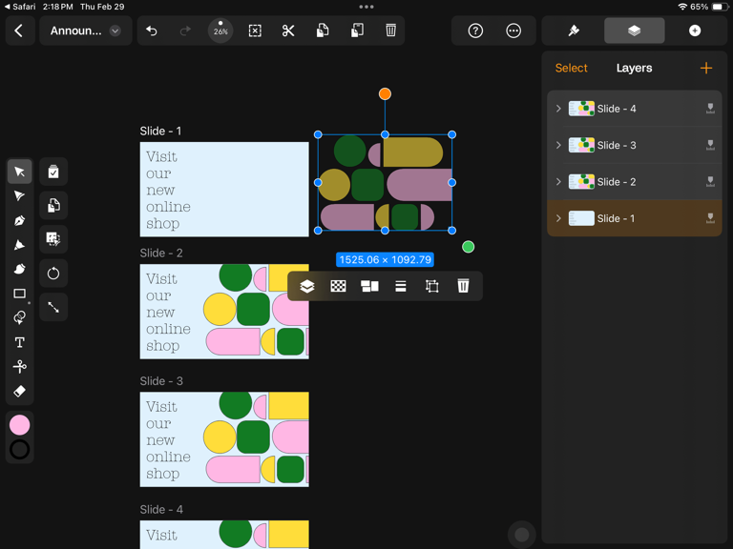Viewport: 733px width, 549px height.
Task: Click the crop-style icon in quick actions
Action: click(x=432, y=286)
